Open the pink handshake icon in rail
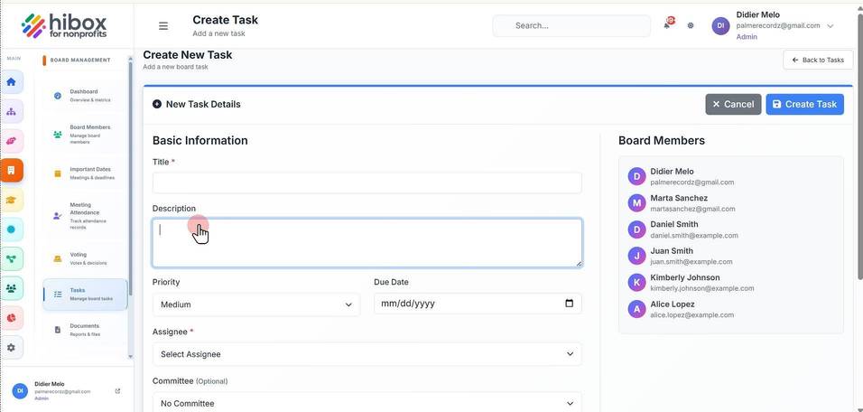 point(11,141)
